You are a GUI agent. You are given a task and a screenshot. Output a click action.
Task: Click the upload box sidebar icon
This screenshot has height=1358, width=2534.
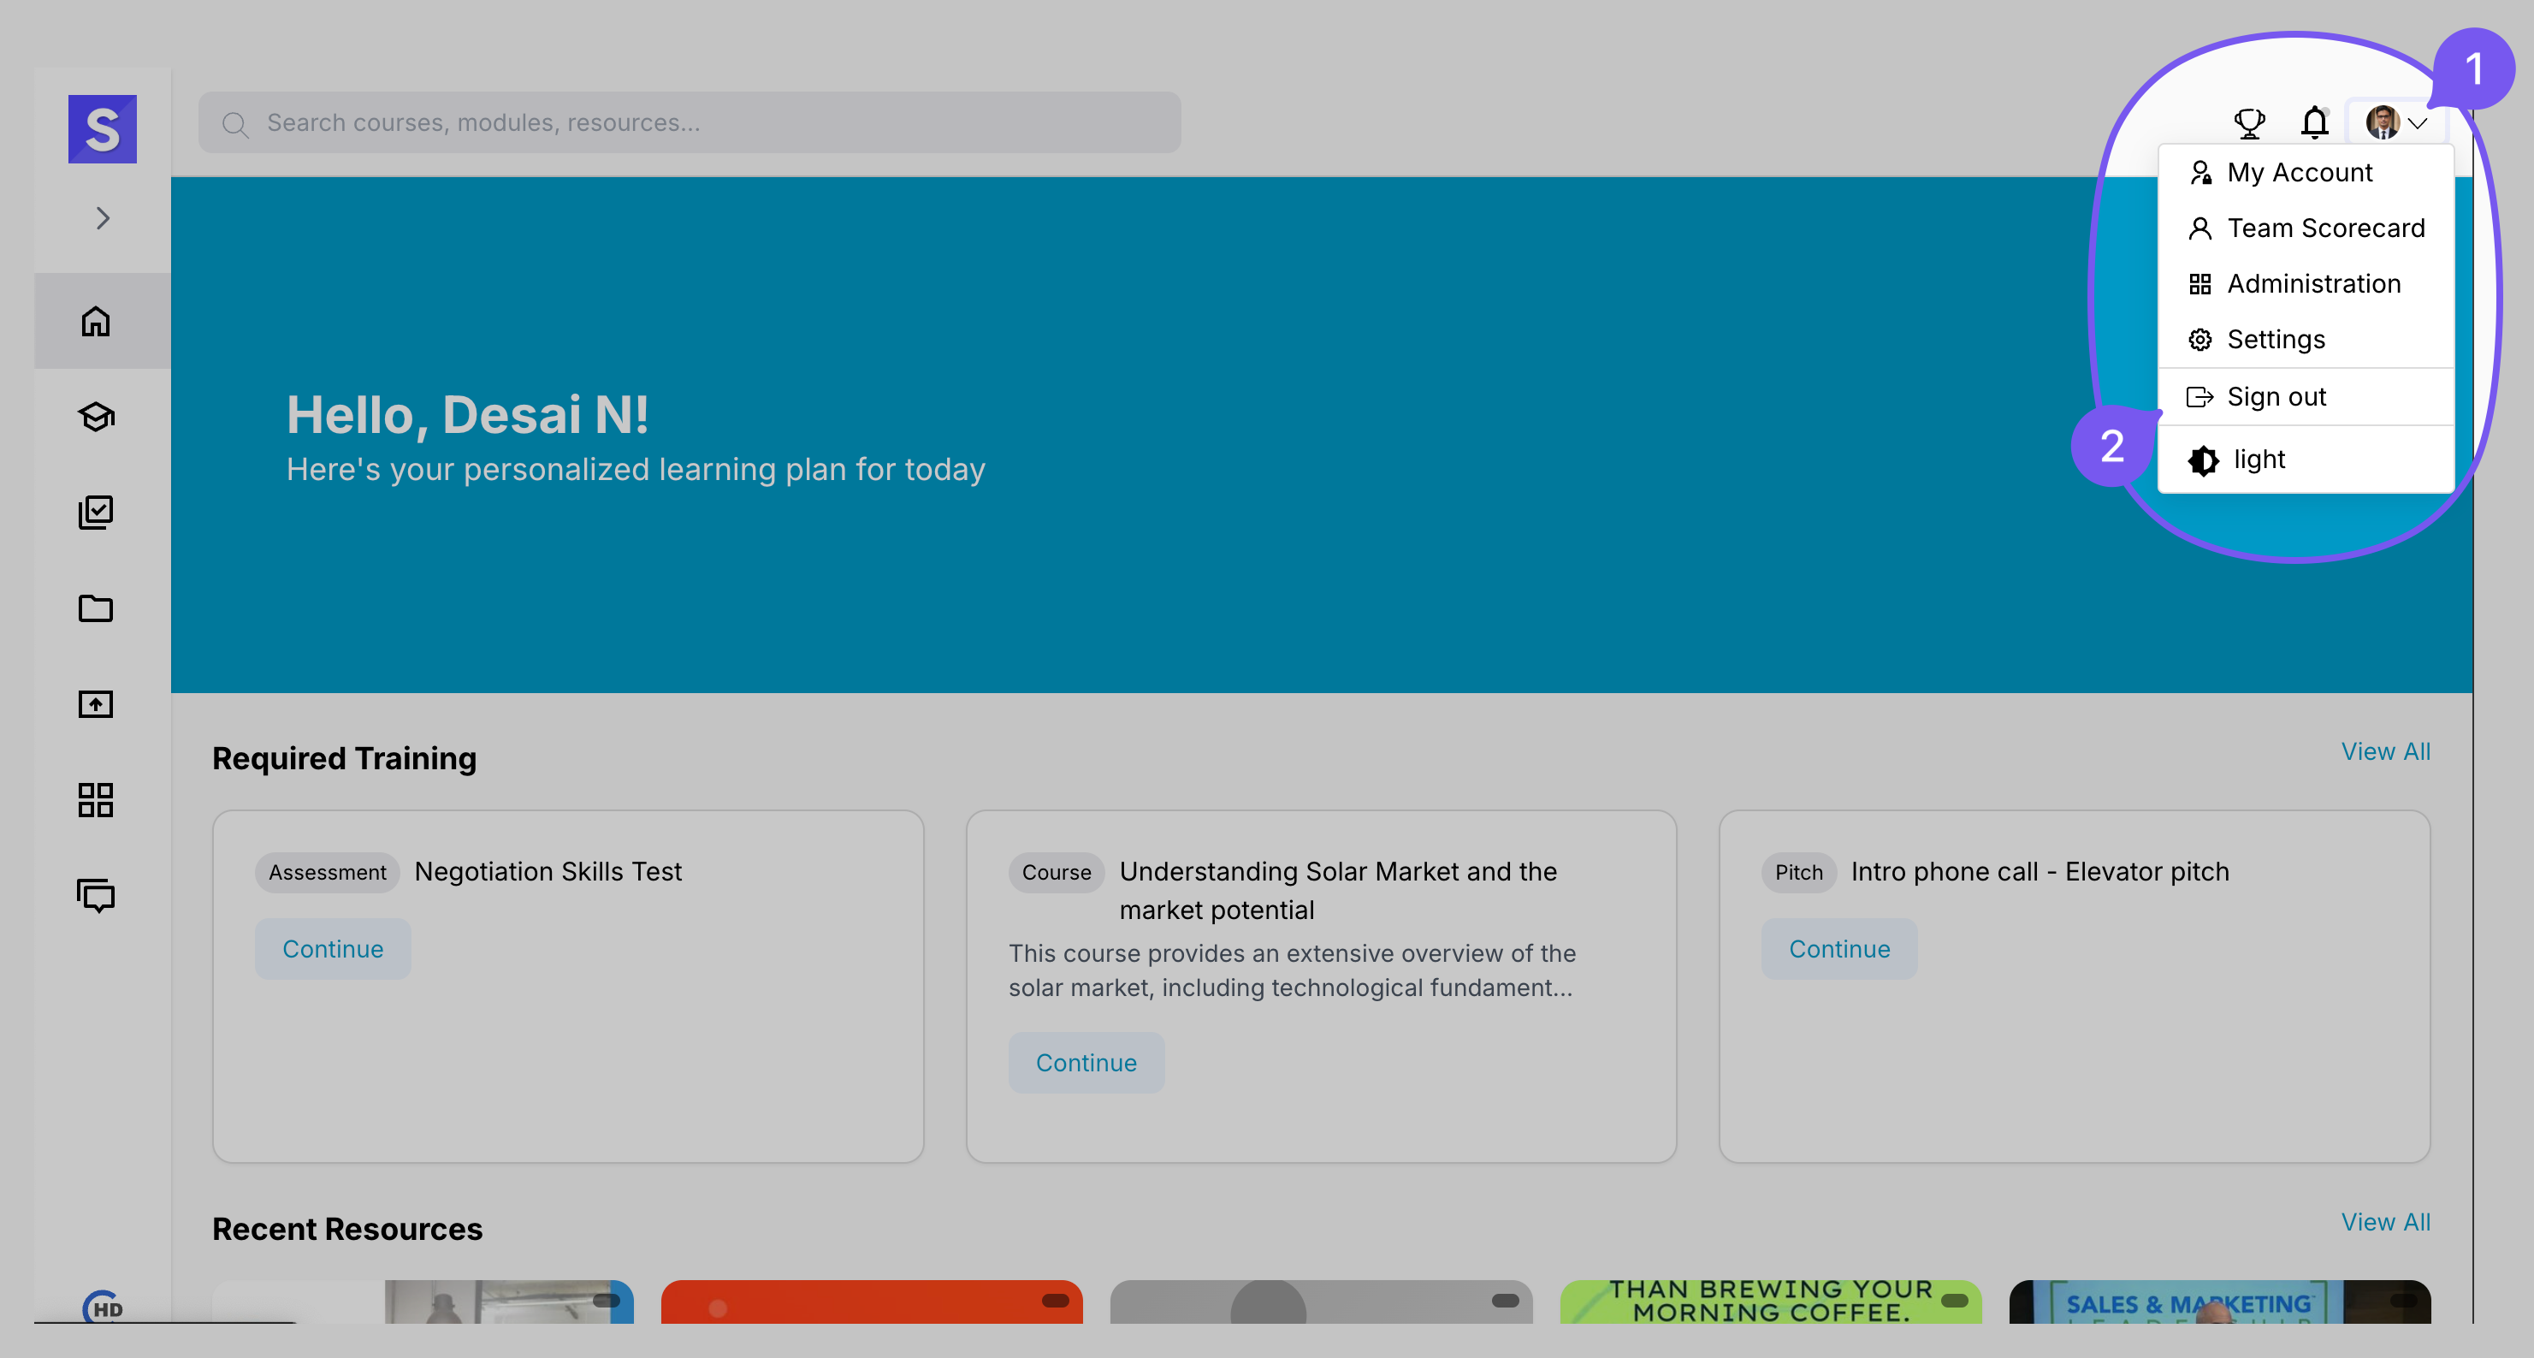[x=96, y=703]
